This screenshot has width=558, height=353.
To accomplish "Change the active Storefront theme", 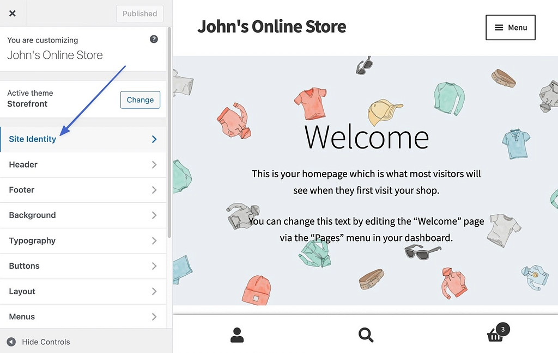I will (140, 100).
